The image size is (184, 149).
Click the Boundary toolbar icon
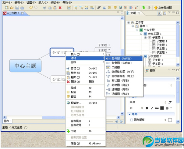(126, 8)
